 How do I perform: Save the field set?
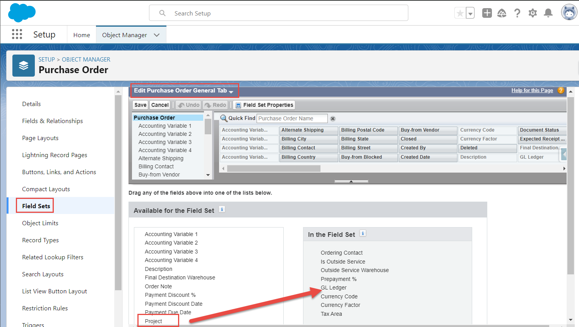[140, 105]
